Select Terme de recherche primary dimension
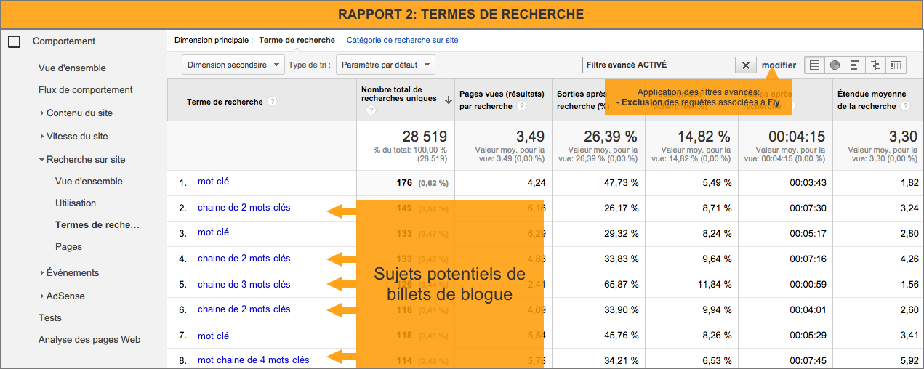 (297, 41)
